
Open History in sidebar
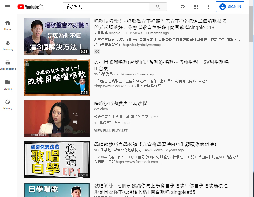(x=8, y=105)
